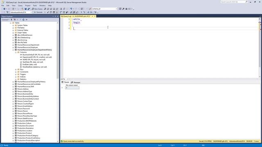
Task: Click the Disconnect icon in Object Explorer
Action: tap(15, 20)
